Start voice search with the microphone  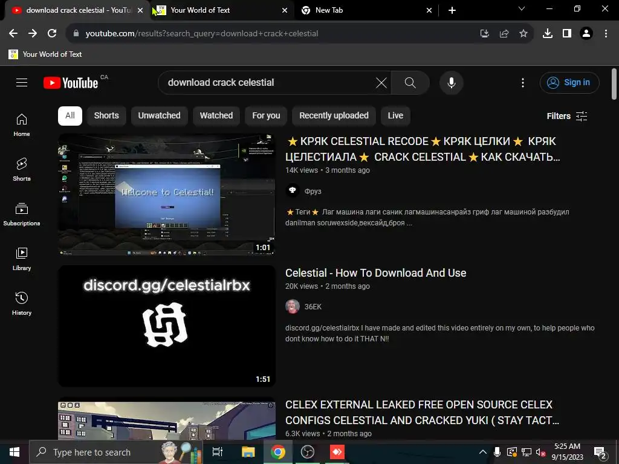(x=451, y=82)
